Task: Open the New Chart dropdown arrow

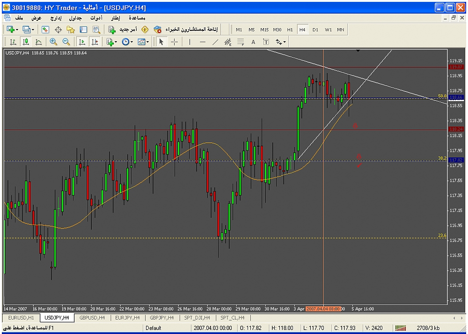Action: pyautogui.click(x=17, y=30)
